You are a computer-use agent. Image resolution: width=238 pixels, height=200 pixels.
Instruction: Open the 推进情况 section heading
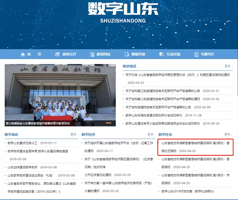[129, 66]
